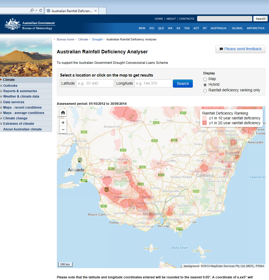This screenshot has width=269, height=280.
Task: Open the empty new browser tab
Action: (102, 11)
